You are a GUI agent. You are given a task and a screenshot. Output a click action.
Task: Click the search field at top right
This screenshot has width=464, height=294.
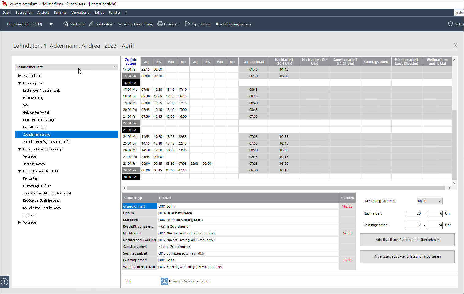459,13
